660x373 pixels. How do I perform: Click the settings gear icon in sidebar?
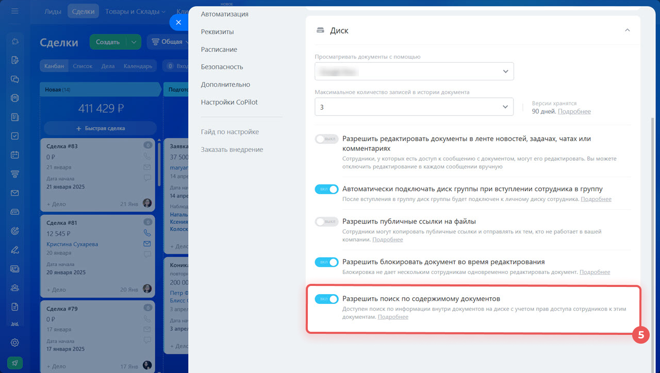pos(14,343)
